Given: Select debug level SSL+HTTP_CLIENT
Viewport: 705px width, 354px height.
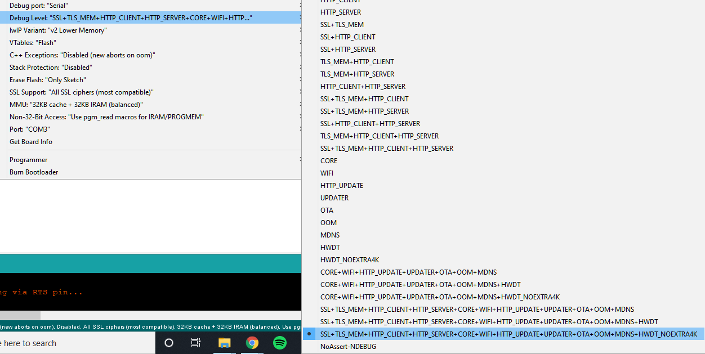Looking at the screenshot, I should click(503, 37).
